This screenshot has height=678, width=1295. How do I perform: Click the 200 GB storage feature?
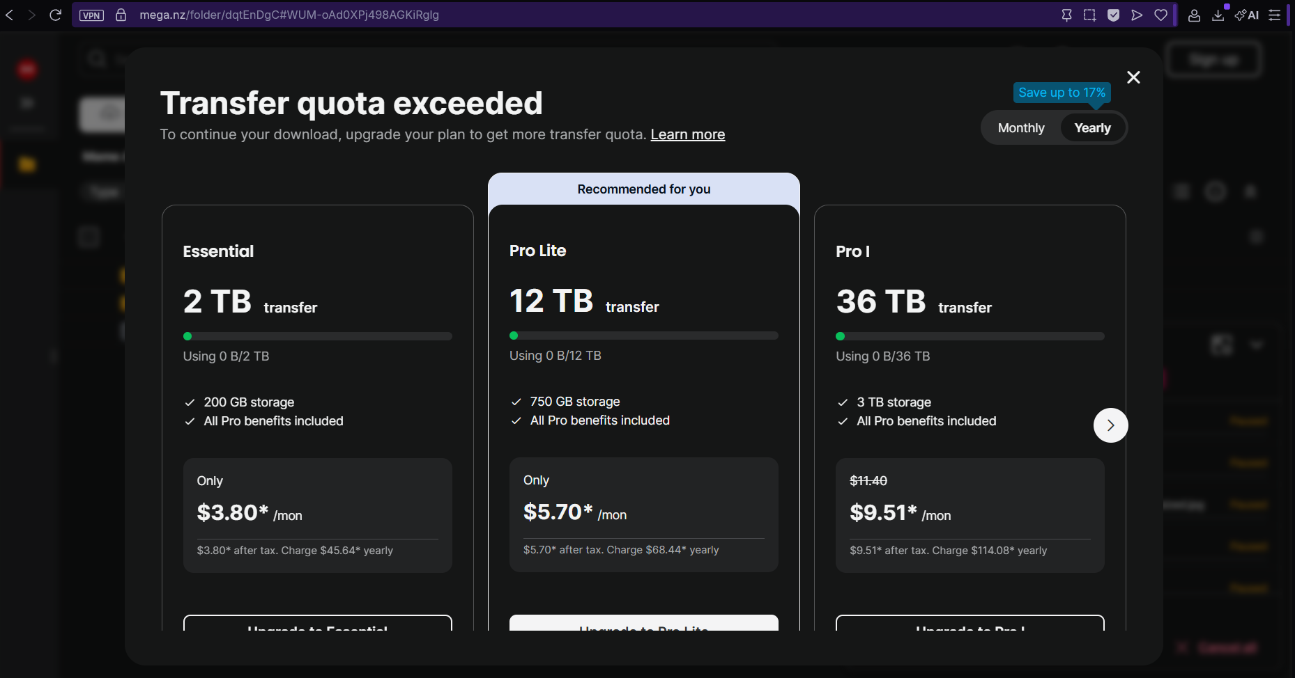click(249, 402)
